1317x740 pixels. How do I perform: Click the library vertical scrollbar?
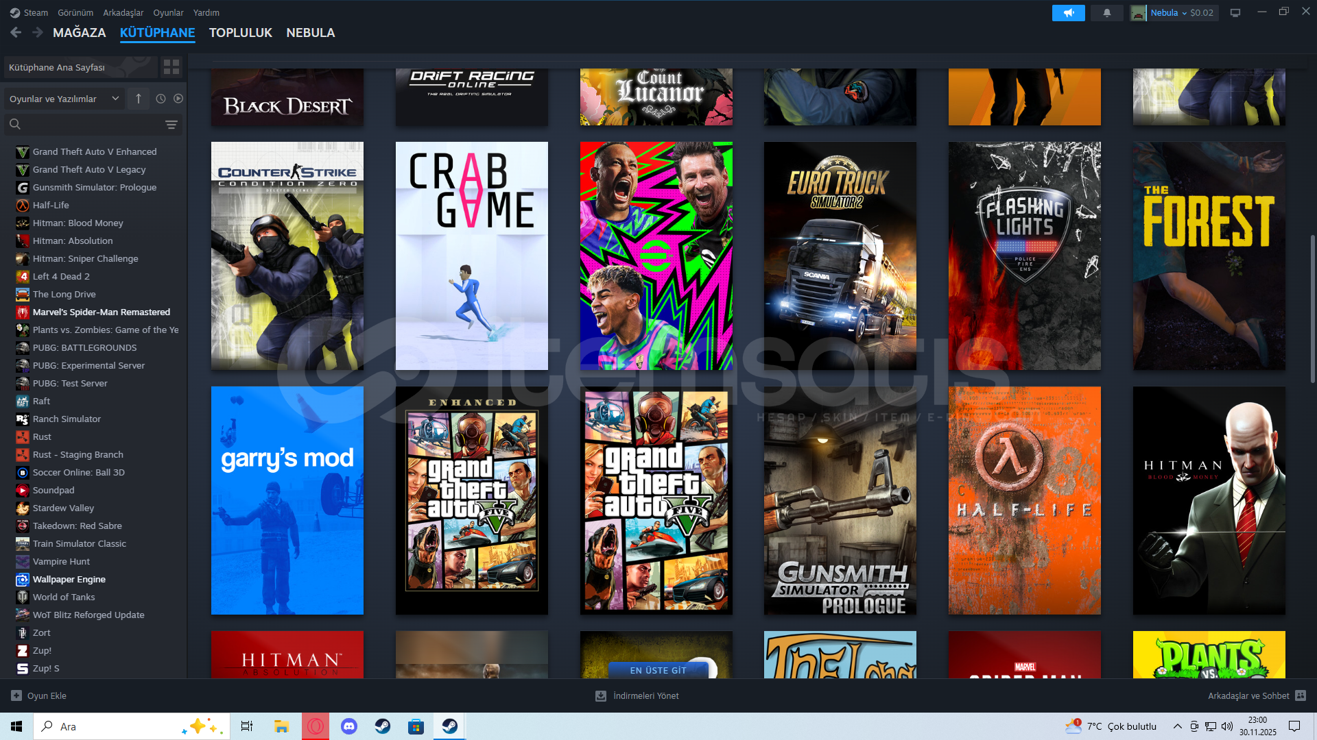pos(1312,308)
